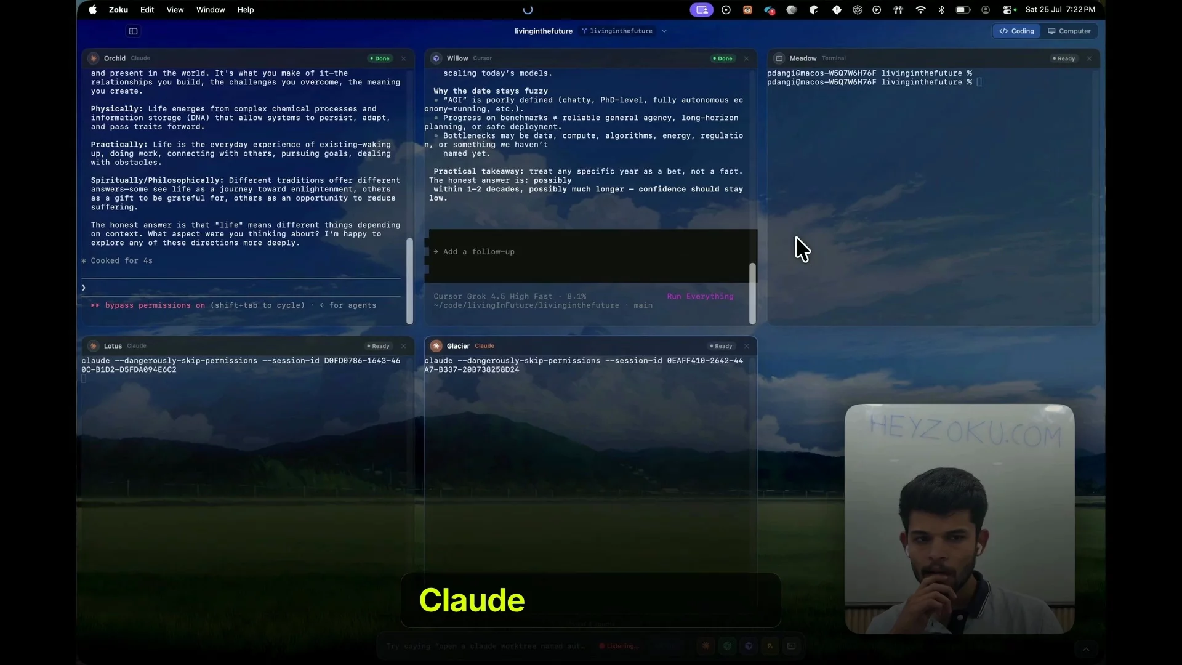Viewport: 1182px width, 665px height.
Task: Click the ChatGPT agent icon in bottom bar
Action: (727, 646)
